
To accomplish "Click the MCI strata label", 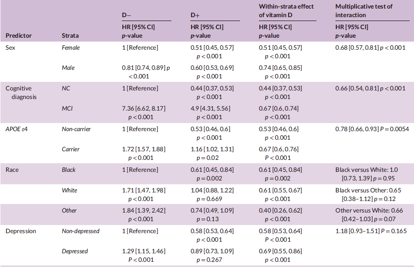I will [67, 108].
